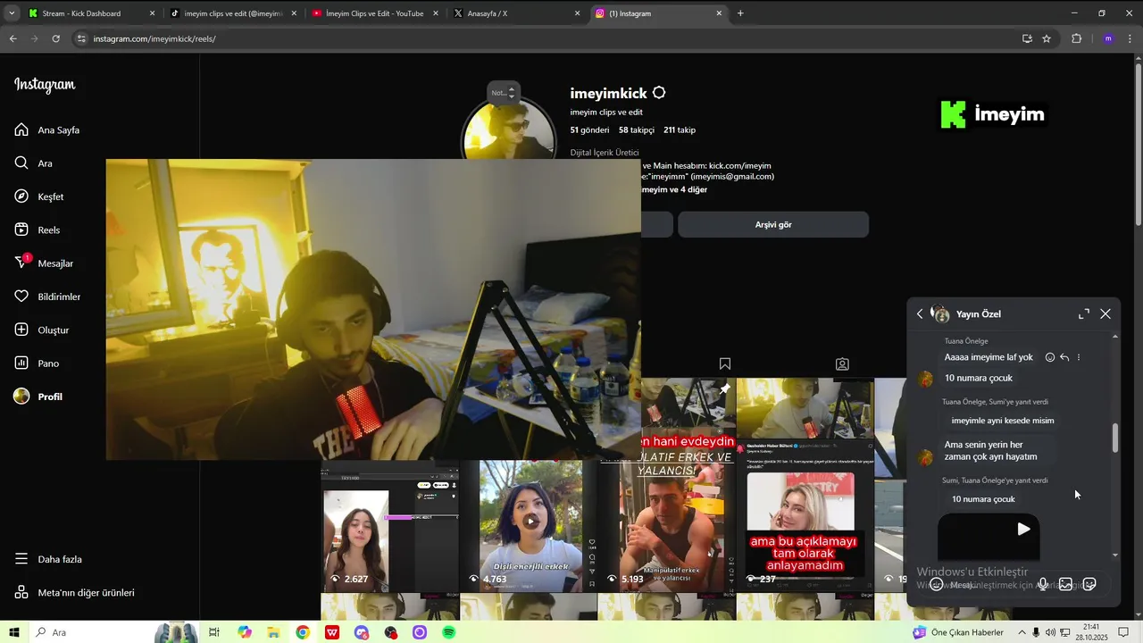This screenshot has width=1143, height=643.
Task: Go back in the browser
Action: pos(13,38)
